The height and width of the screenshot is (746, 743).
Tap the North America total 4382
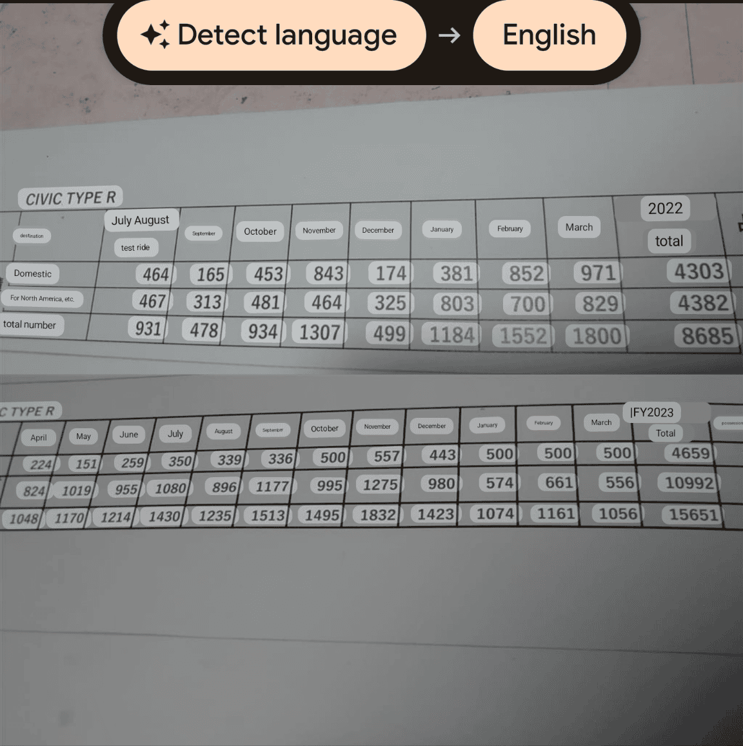coord(702,302)
